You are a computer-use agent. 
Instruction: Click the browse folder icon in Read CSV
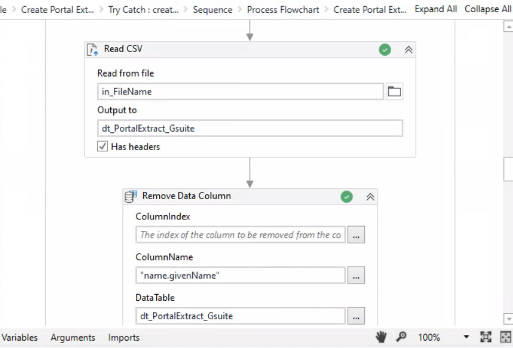(x=394, y=92)
